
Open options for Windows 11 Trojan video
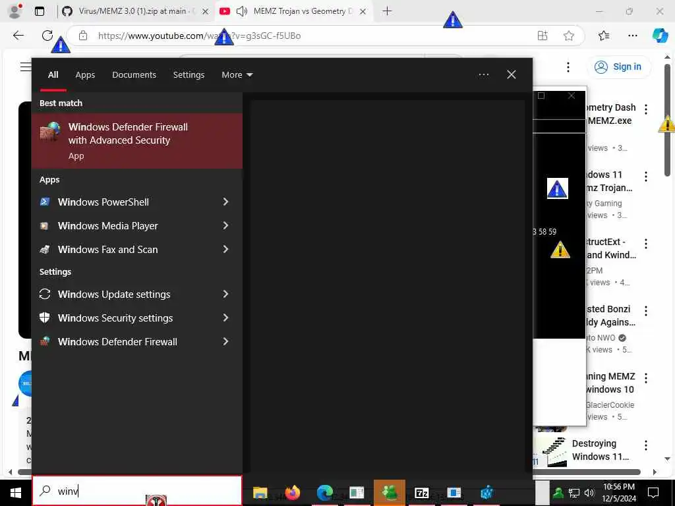[646, 176]
